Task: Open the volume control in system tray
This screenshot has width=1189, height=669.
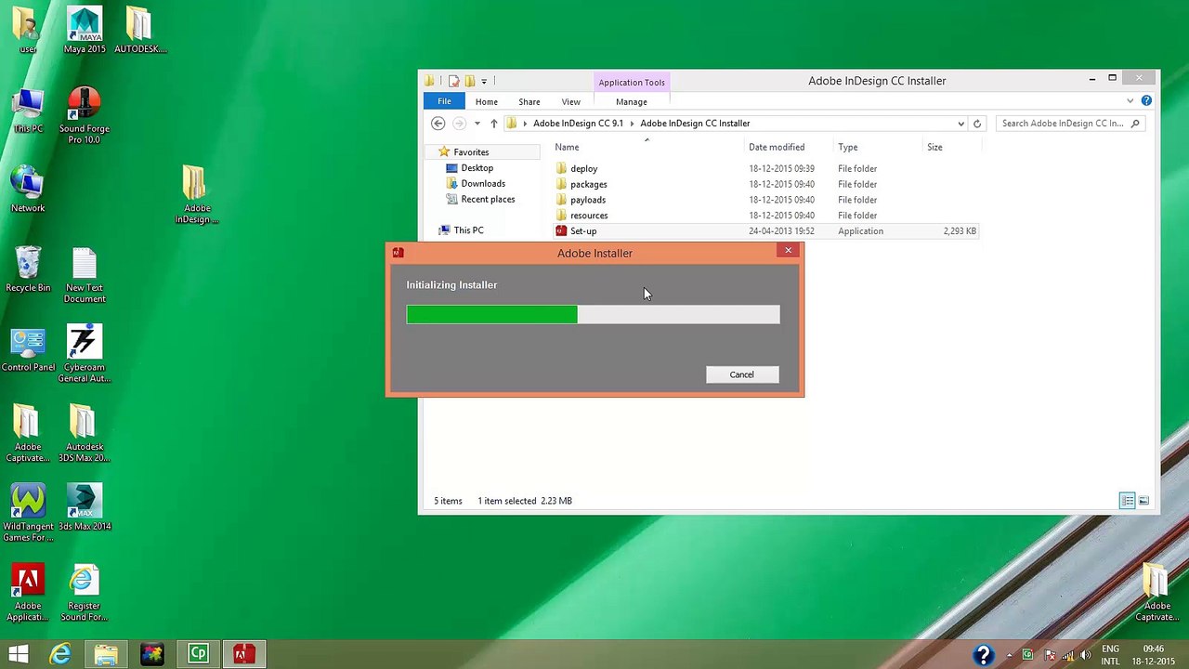Action: pyautogui.click(x=1086, y=655)
